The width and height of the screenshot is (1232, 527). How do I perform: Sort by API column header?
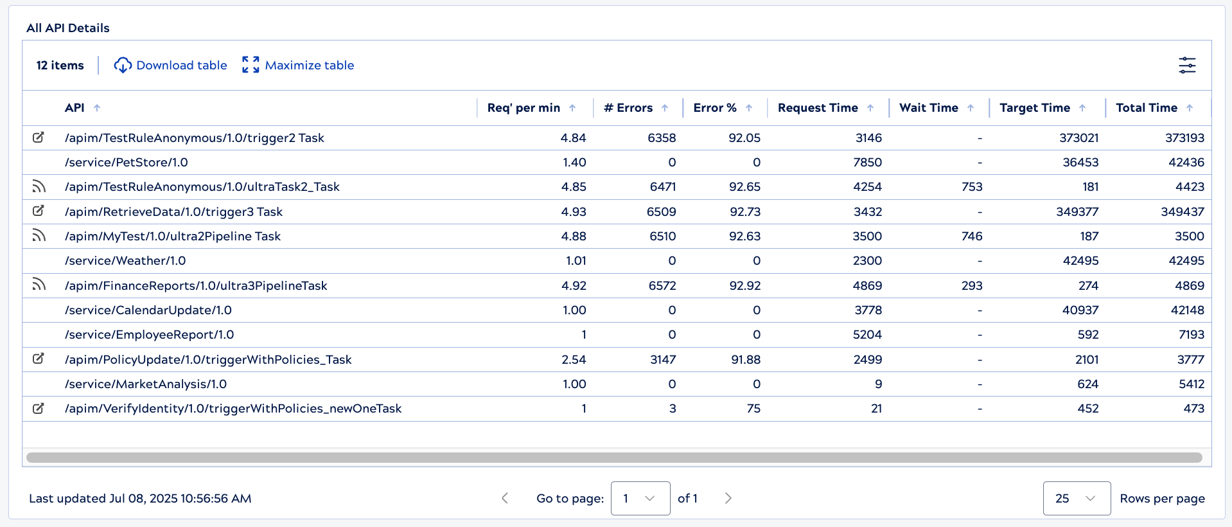click(75, 108)
